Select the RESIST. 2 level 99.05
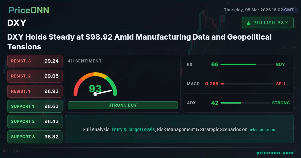This screenshot has width=301, height=158. click(35, 76)
